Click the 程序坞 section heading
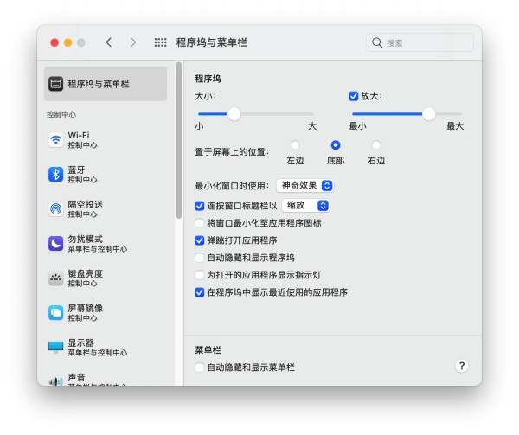Screen dimensions: 519x435 (x=208, y=79)
